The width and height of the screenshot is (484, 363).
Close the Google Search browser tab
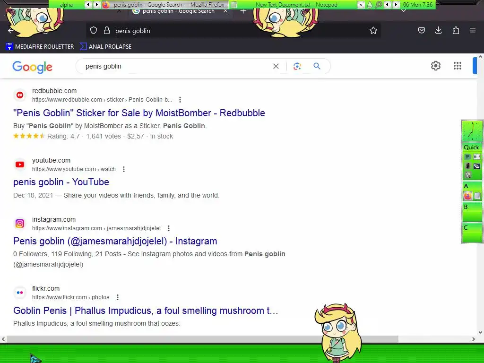225,11
